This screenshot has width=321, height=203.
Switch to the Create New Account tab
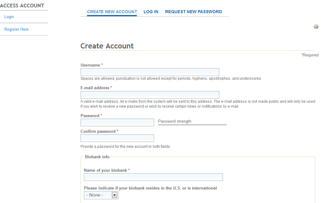tap(112, 12)
